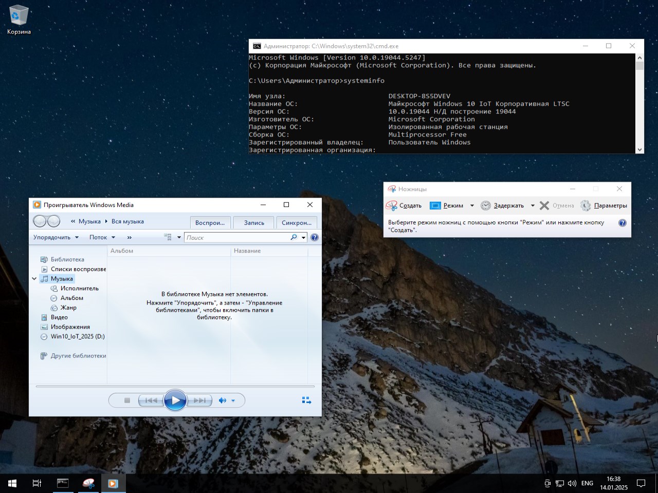658x493 pixels.
Task: Open Snipping Tool Параметры options
Action: point(604,205)
